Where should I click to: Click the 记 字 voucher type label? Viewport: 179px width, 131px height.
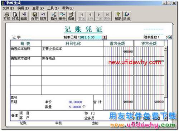[16, 37]
